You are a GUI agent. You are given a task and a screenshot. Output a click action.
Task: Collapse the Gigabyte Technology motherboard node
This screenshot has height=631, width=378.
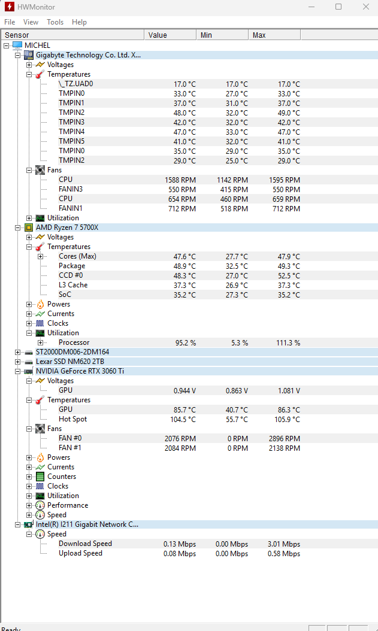pos(17,56)
